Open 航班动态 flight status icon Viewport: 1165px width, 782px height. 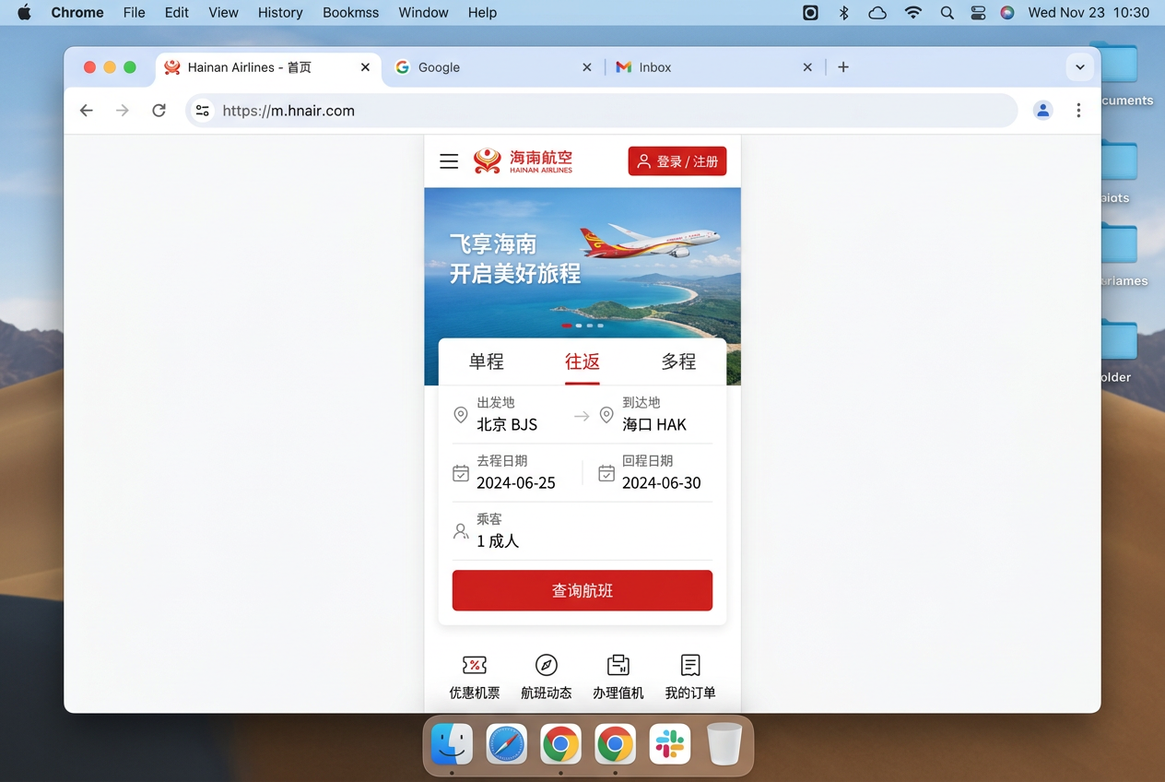coord(547,677)
